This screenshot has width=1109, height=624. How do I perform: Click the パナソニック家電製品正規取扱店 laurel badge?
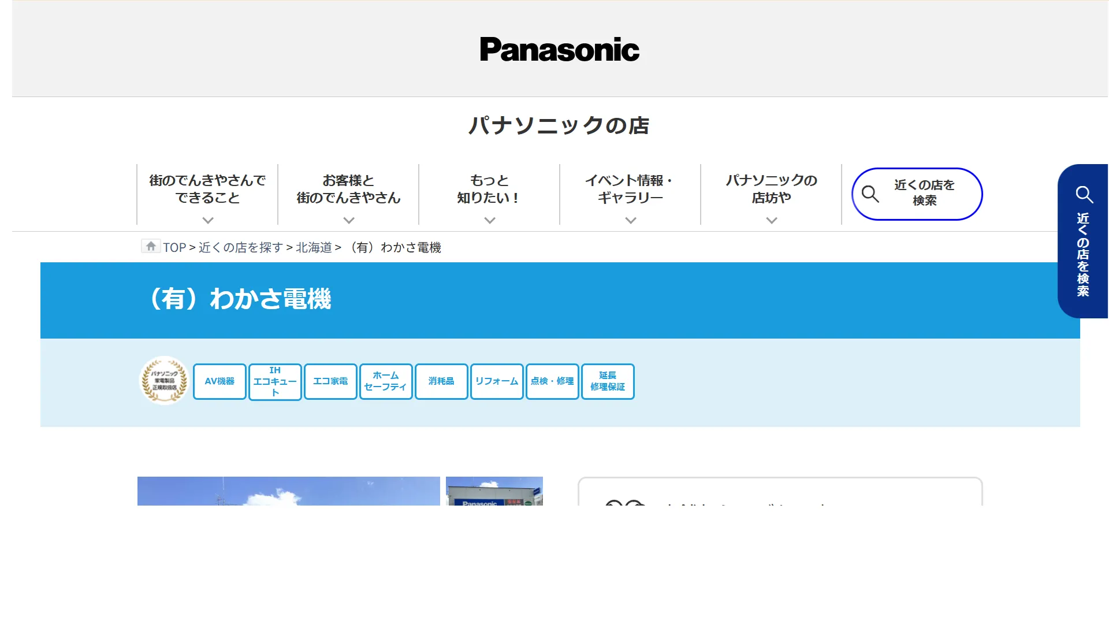point(165,381)
